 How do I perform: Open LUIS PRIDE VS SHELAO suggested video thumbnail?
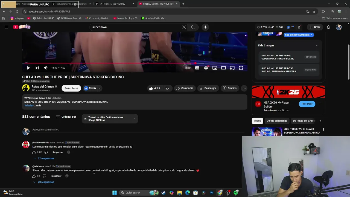(267, 132)
